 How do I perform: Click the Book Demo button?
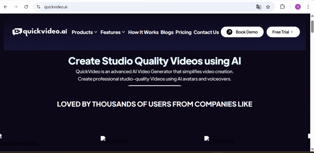point(242,32)
